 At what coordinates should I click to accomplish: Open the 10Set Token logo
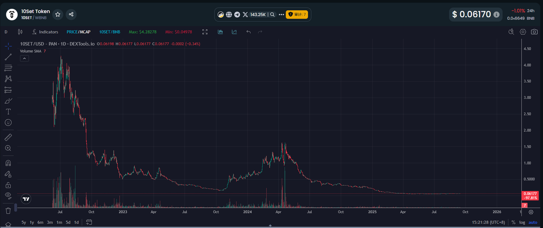coord(12,14)
